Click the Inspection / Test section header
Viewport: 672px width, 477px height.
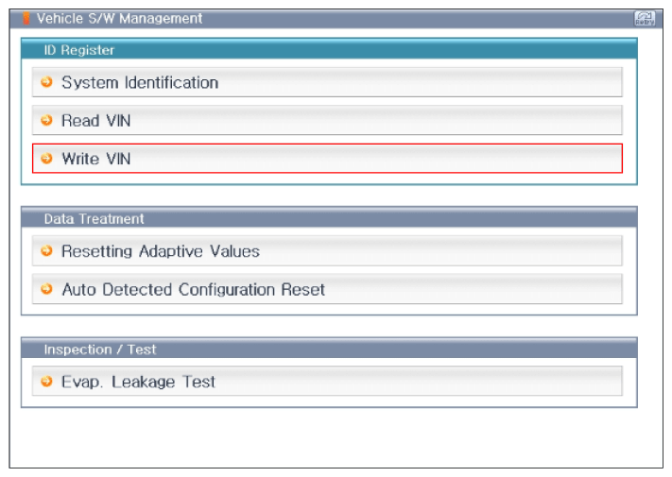coord(329,349)
